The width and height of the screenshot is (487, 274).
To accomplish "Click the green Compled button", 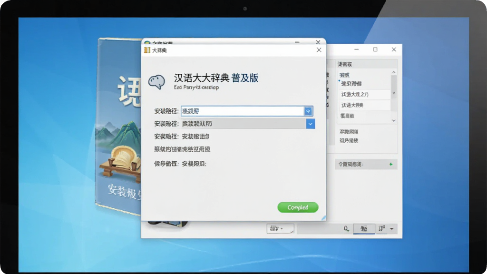I will (x=298, y=207).
